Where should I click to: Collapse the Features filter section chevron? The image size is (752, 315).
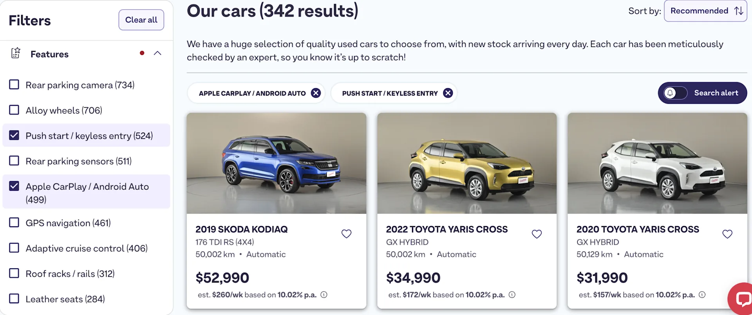tap(157, 53)
